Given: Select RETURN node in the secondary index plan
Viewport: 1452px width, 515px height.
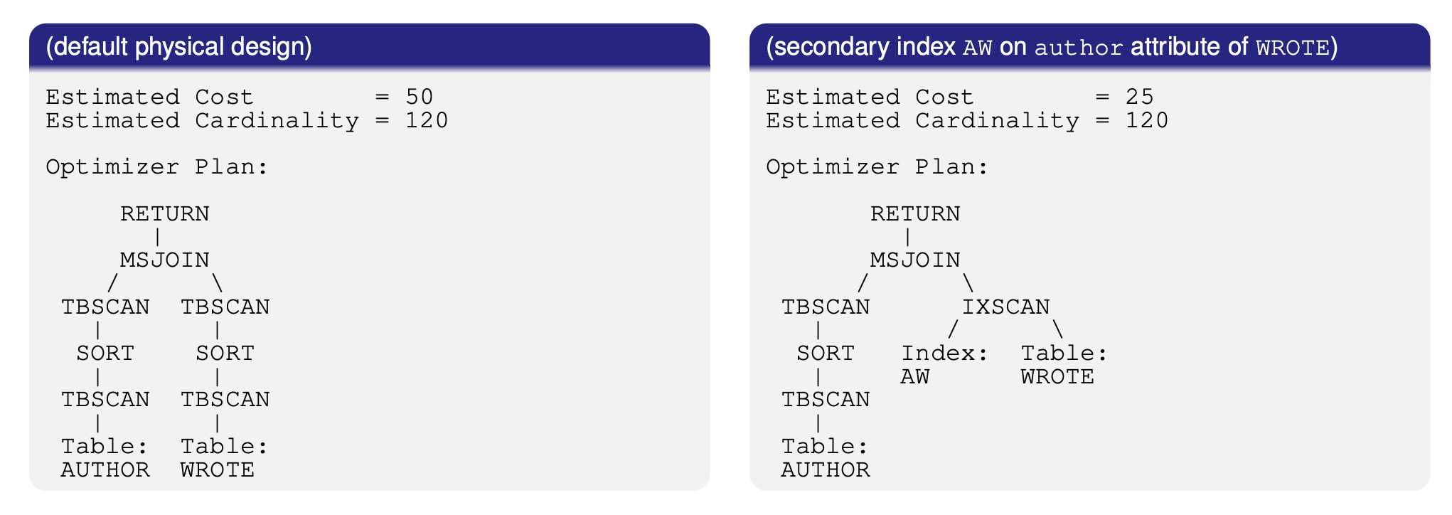Looking at the screenshot, I should point(914,213).
